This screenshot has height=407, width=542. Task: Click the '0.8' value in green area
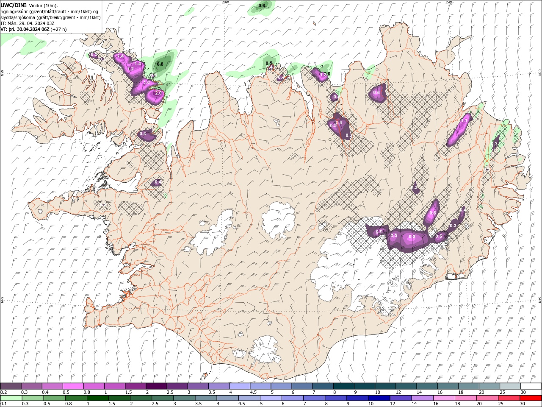(x=160, y=64)
